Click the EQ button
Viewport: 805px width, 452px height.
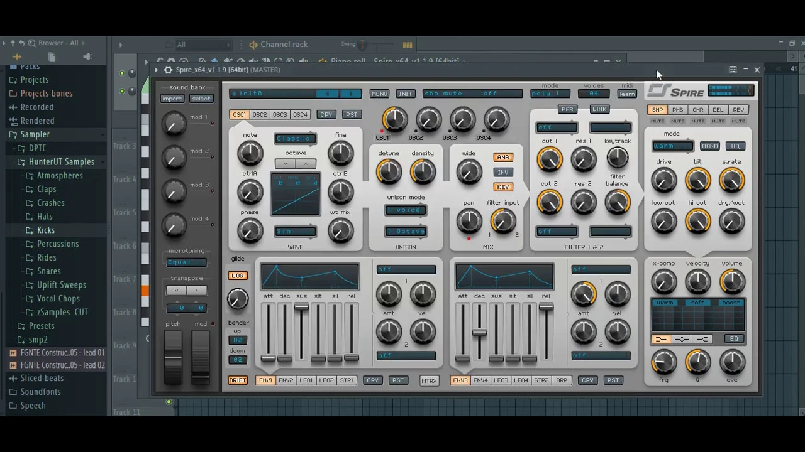tap(734, 339)
